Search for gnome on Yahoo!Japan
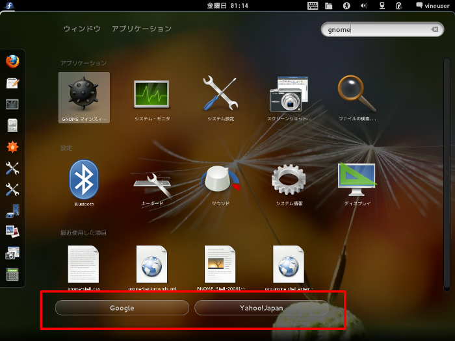 coord(261,308)
